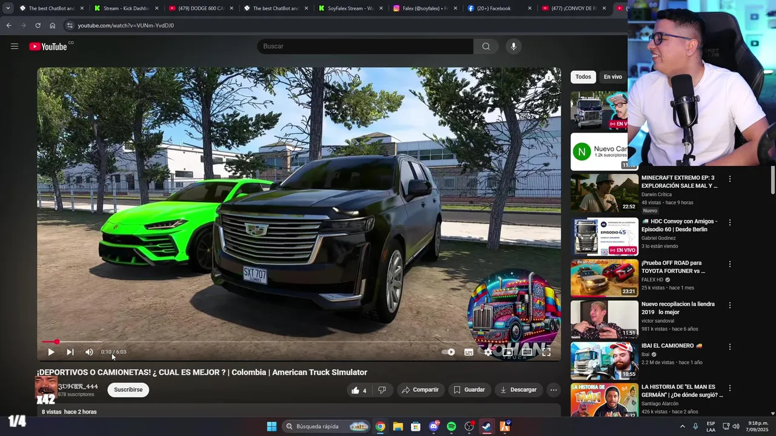Switch to theater mode view
The width and height of the screenshot is (776, 436).
click(x=527, y=352)
